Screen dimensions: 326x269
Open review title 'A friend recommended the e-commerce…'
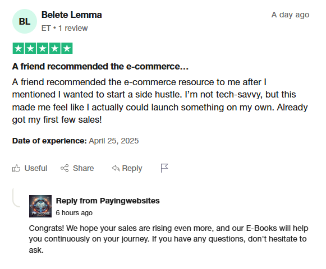point(100,67)
